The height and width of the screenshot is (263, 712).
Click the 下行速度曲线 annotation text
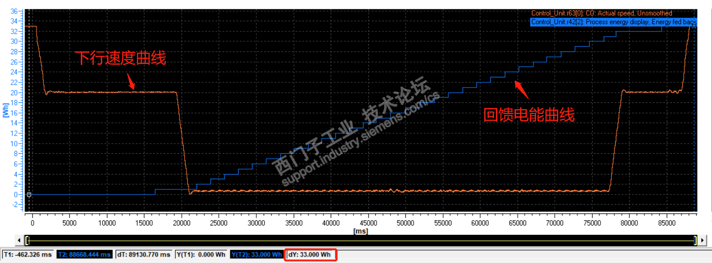tap(121, 58)
